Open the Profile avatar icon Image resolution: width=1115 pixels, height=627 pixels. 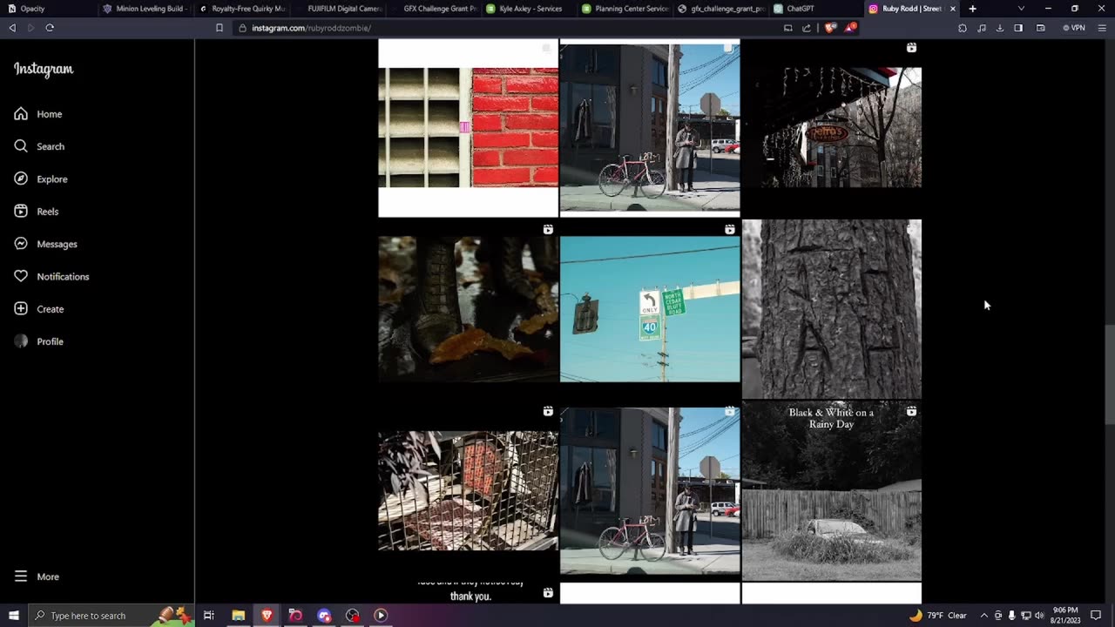coord(21,341)
